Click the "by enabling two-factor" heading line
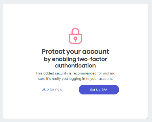 pos(75,59)
